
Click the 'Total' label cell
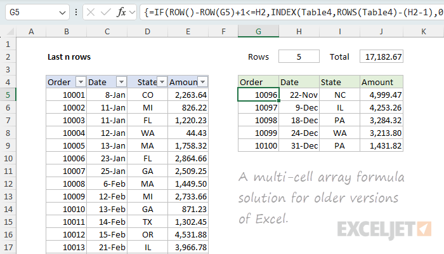click(339, 57)
